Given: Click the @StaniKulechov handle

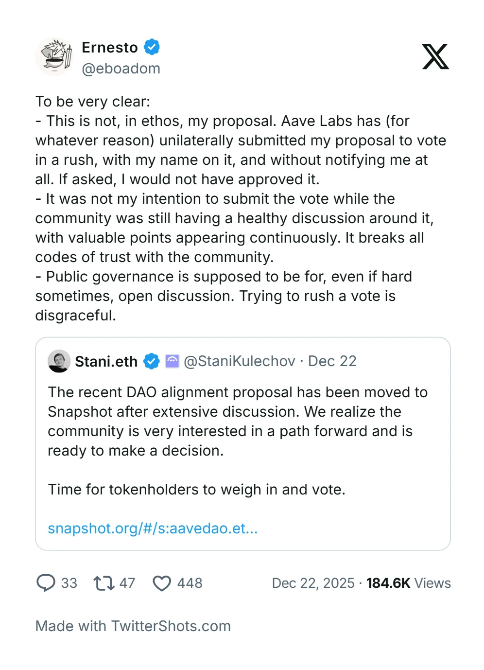Looking at the screenshot, I should coord(240,361).
